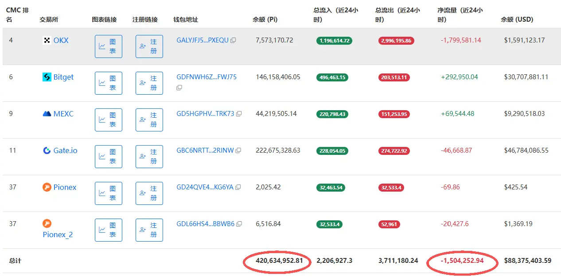This screenshot has height=277, width=561.
Task: Open chart button for Bitget row
Action: click(x=109, y=83)
